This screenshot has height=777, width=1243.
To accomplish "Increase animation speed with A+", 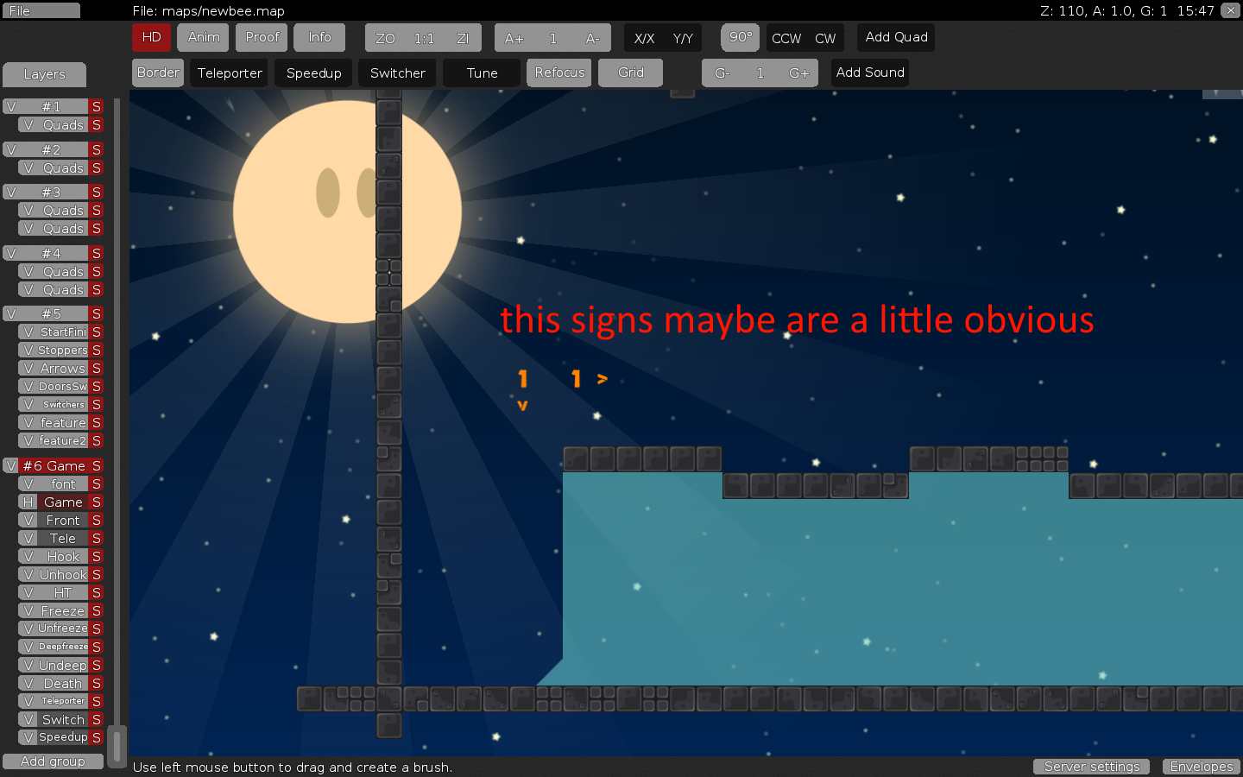I will [514, 38].
